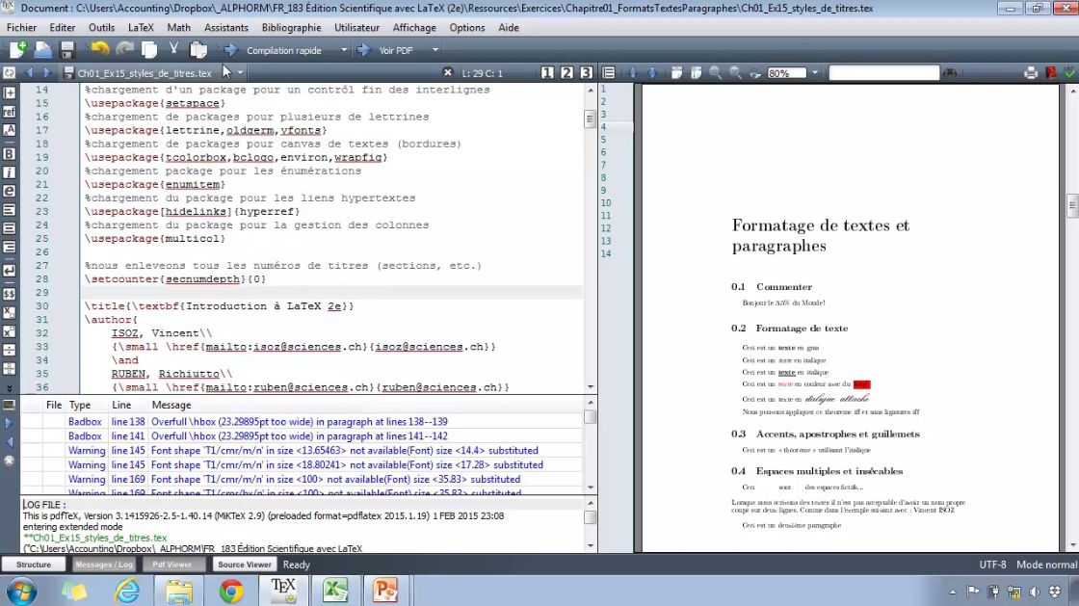Expand the open documents file dropdown
The image size is (1079, 606).
tap(240, 73)
